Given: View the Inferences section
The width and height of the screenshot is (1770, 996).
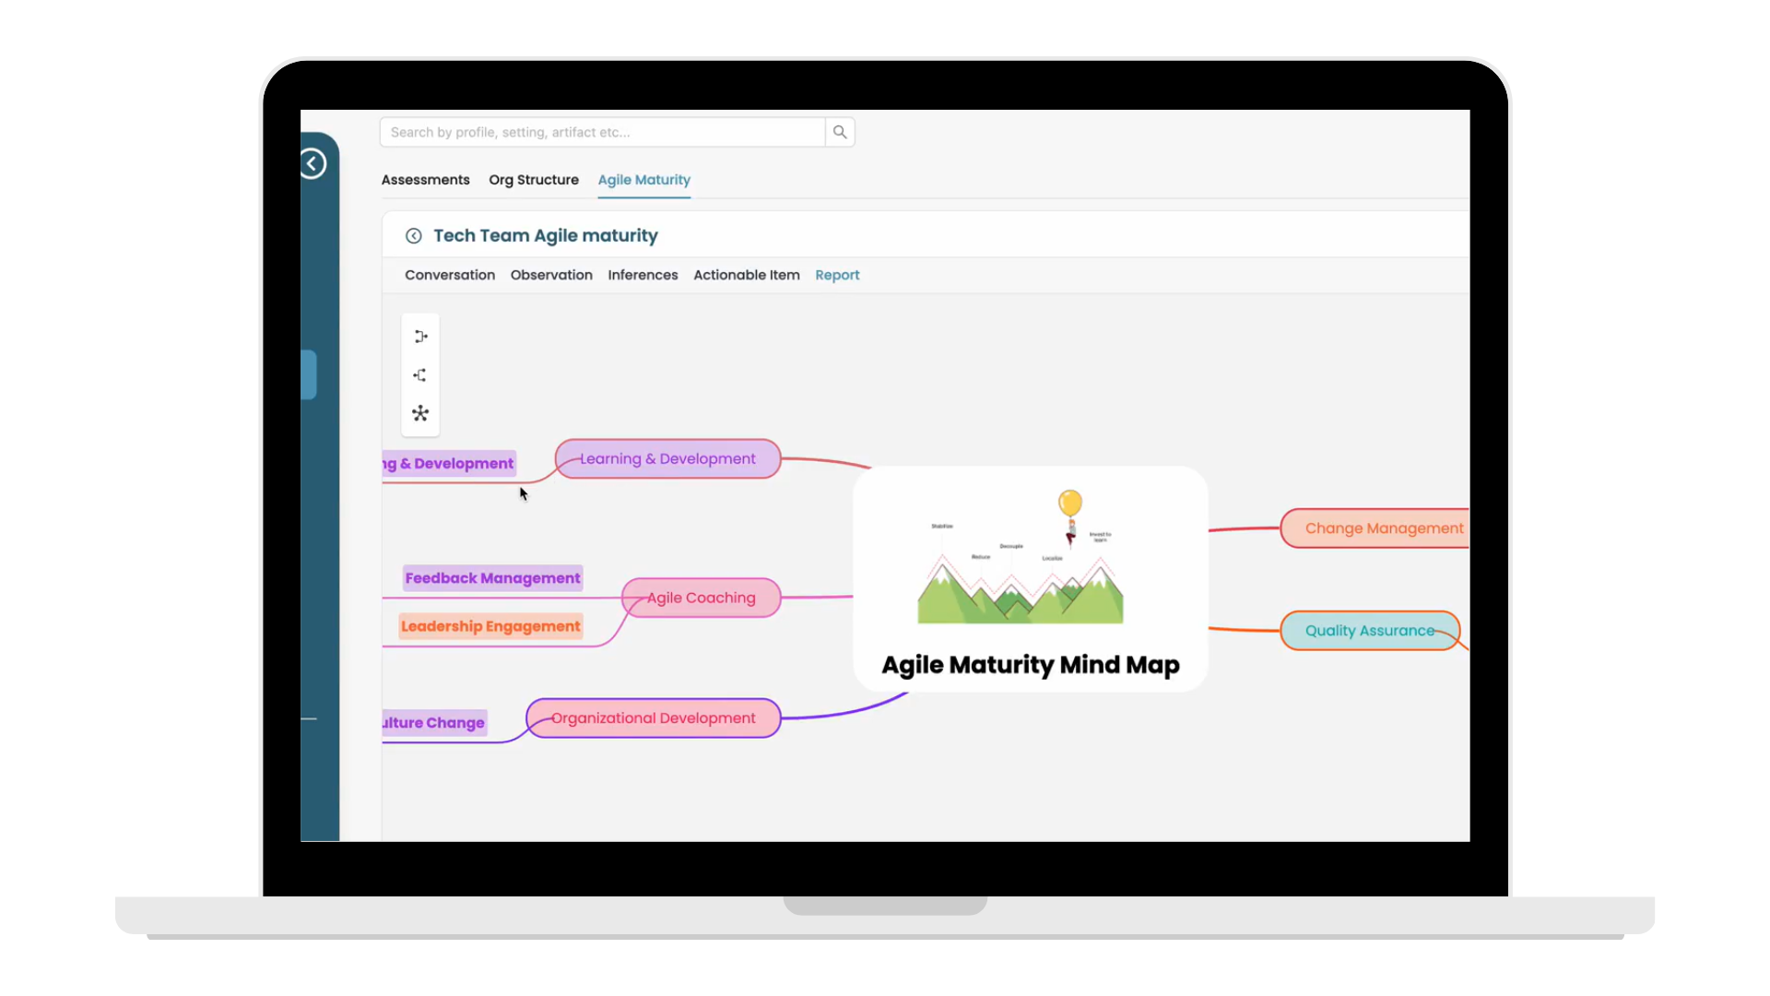Looking at the screenshot, I should pyautogui.click(x=643, y=275).
